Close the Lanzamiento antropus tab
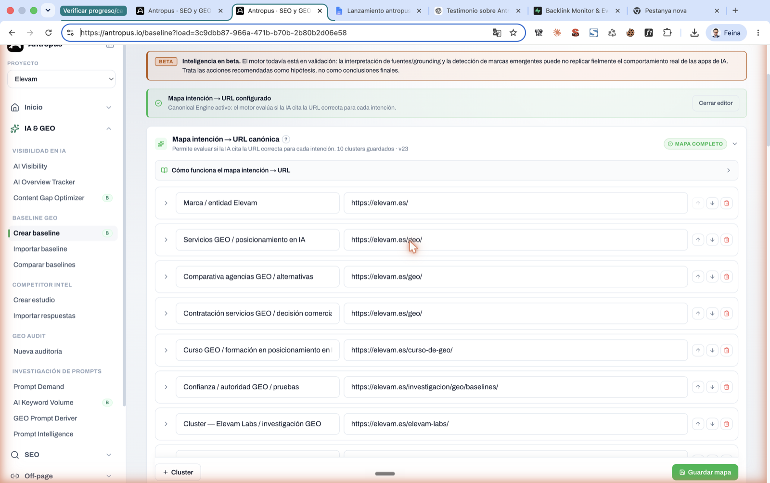770x483 pixels. (419, 11)
